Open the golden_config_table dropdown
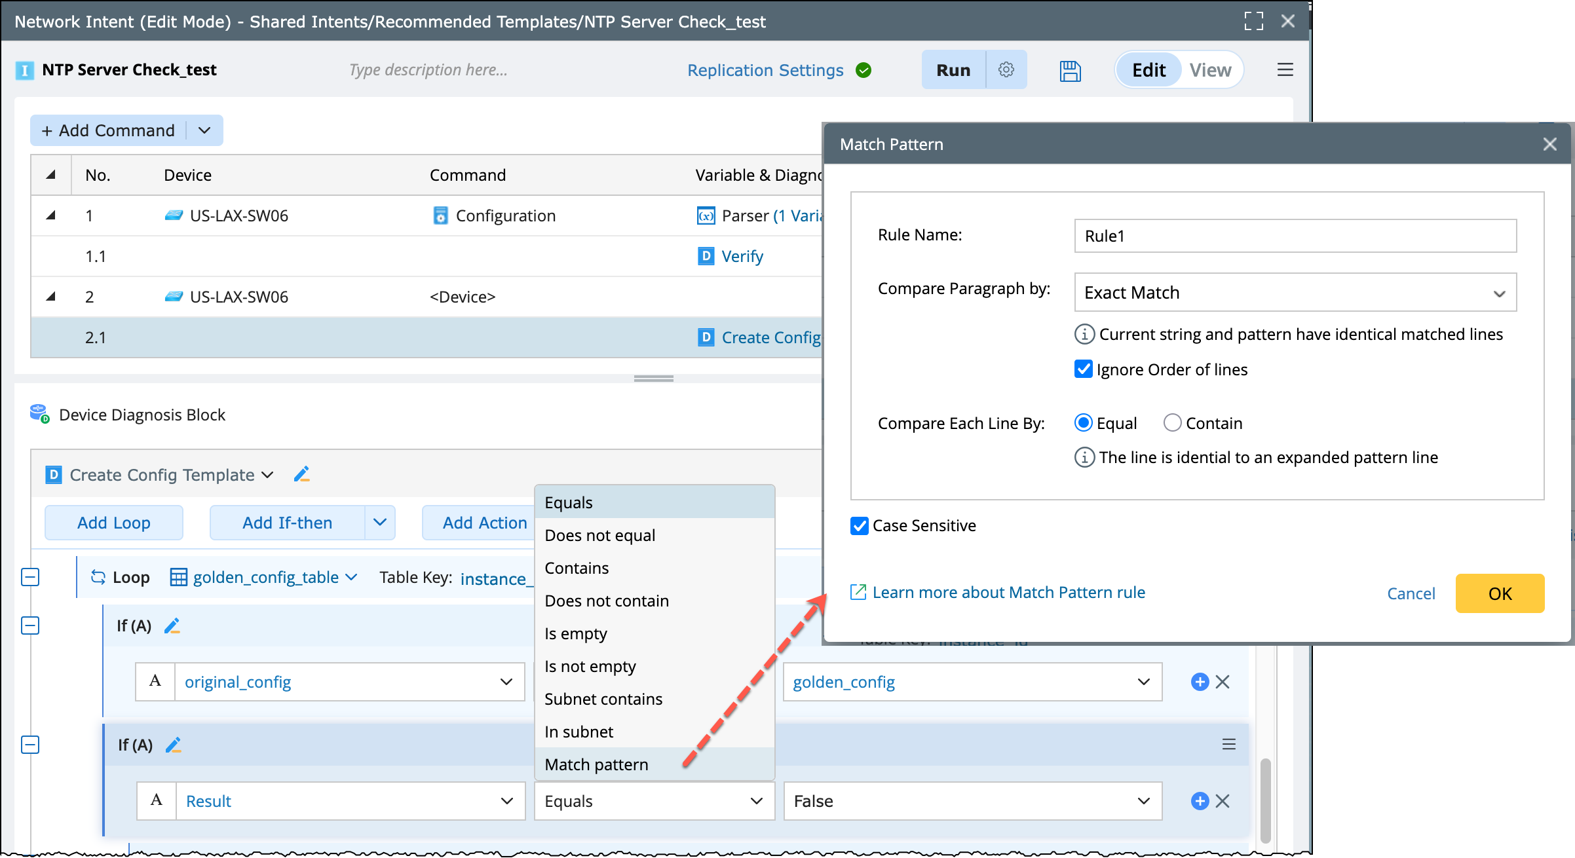 [x=351, y=577]
